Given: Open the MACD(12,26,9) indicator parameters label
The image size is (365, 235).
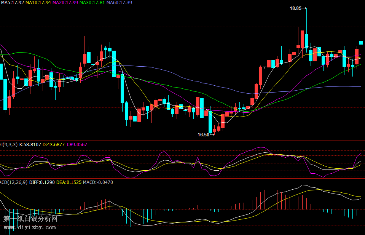Looking at the screenshot, I should 13,182.
